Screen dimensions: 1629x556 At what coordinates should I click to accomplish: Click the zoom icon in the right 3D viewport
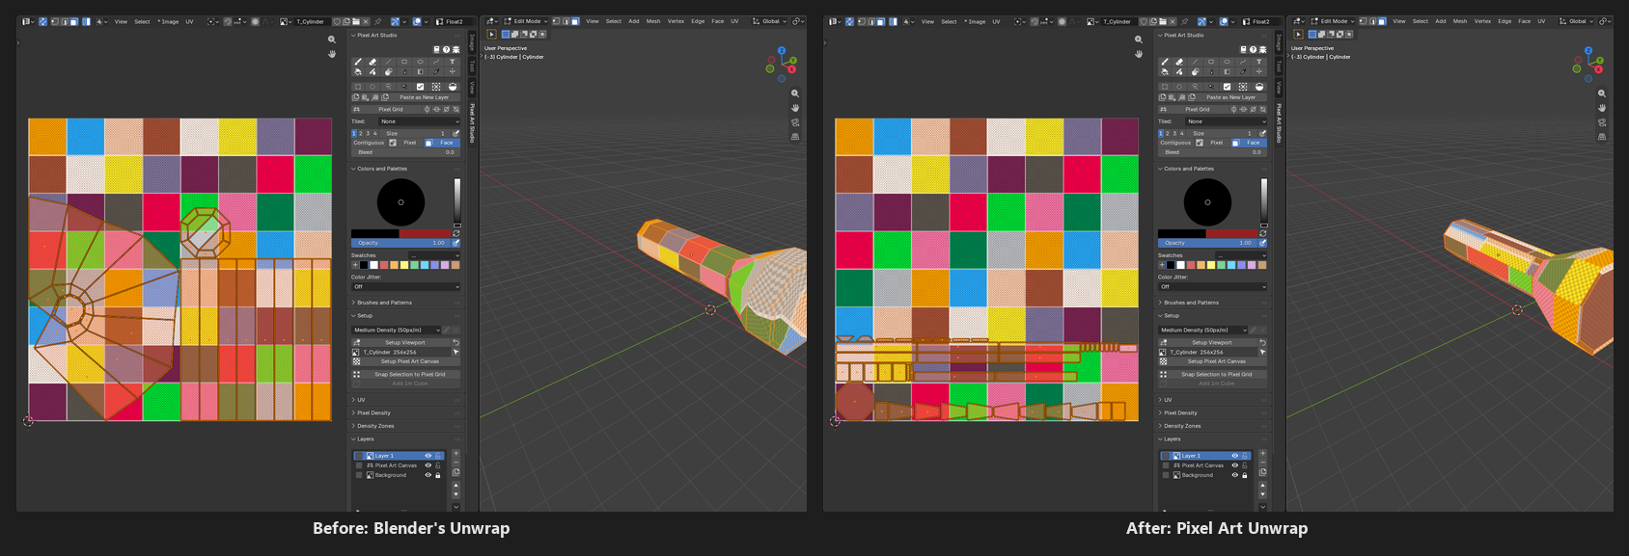point(1602,93)
